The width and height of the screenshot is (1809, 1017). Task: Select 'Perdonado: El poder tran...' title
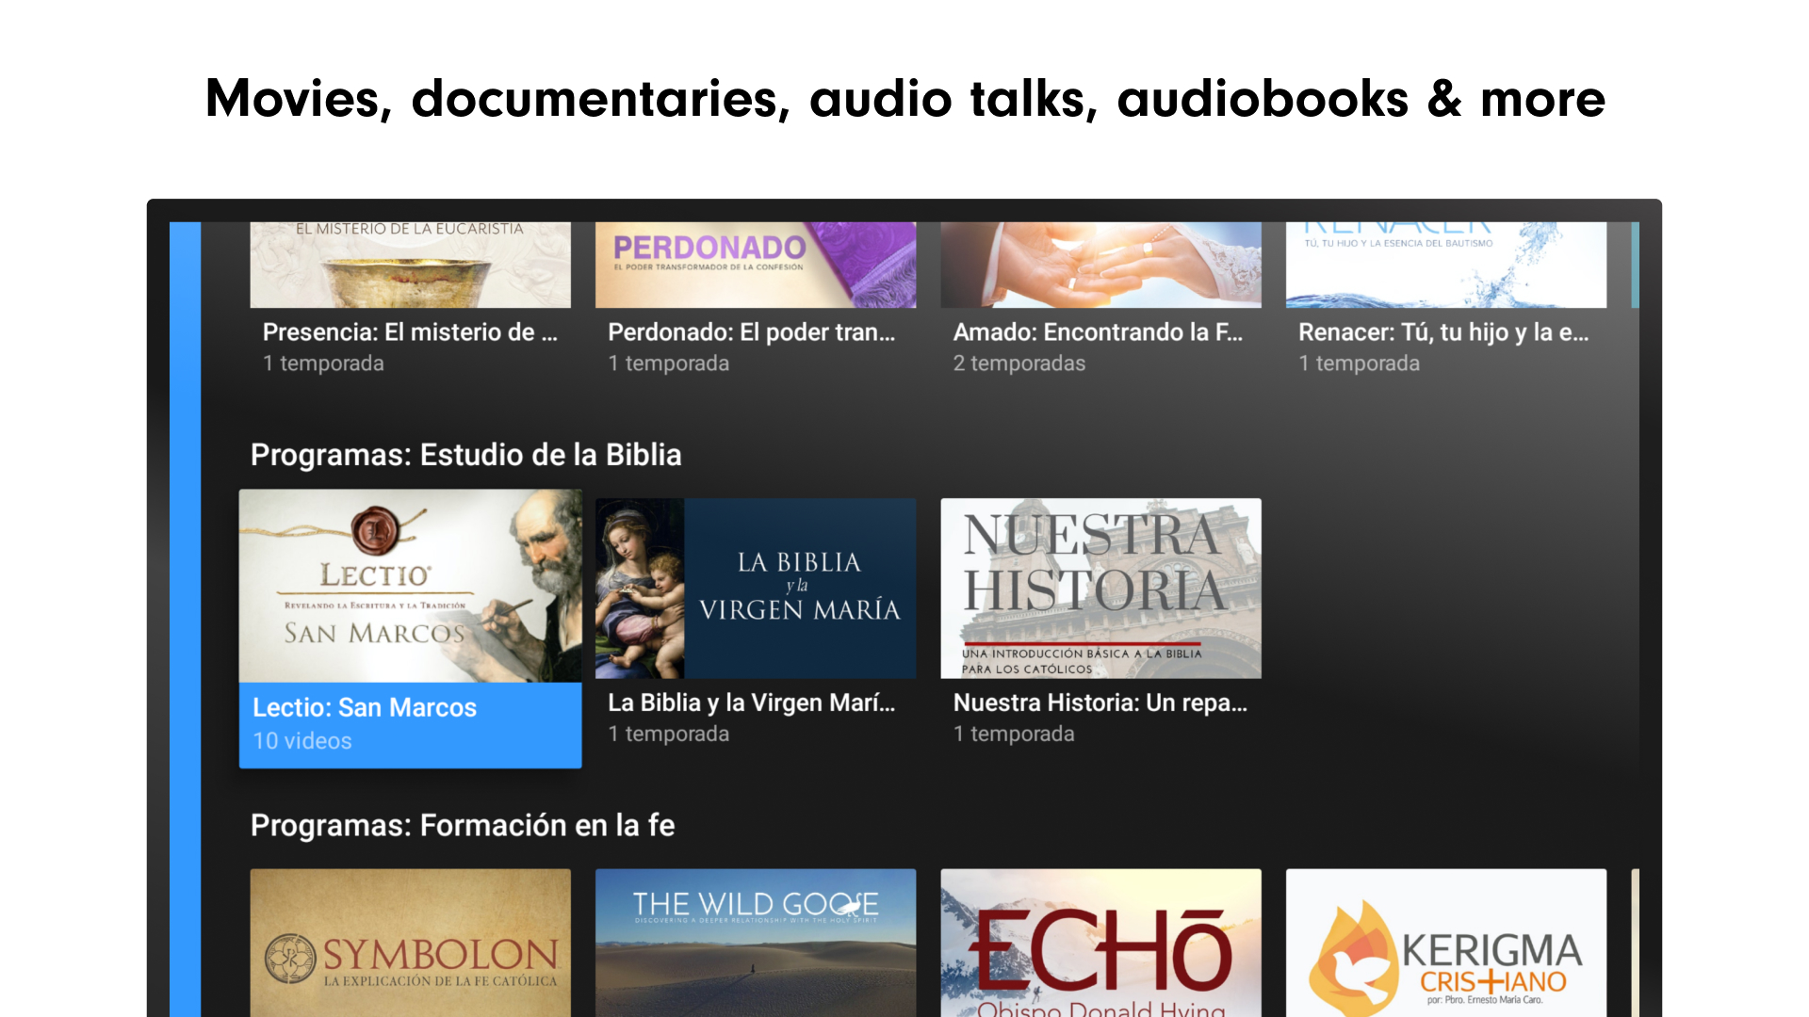point(752,332)
